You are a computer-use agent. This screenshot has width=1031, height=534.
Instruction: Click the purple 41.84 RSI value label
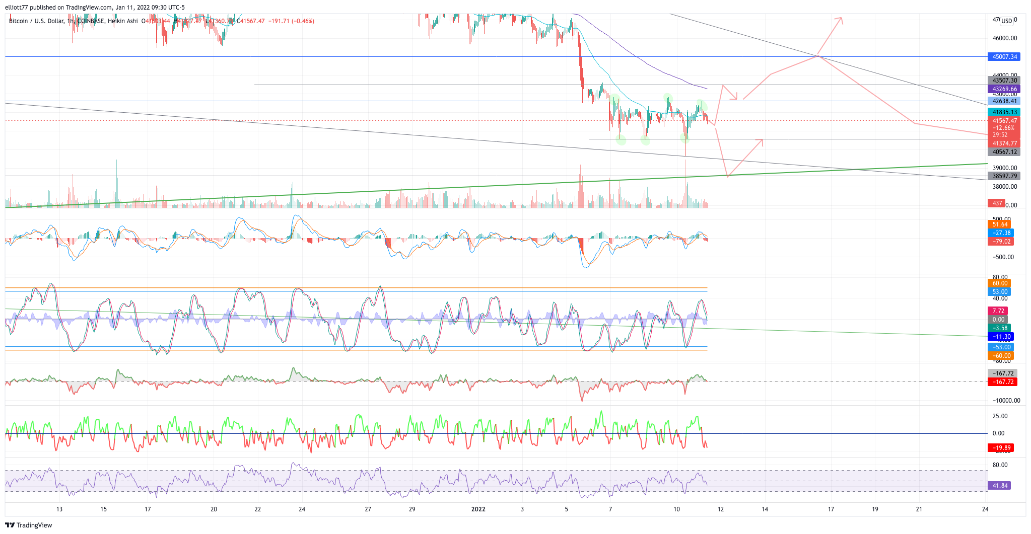999,486
